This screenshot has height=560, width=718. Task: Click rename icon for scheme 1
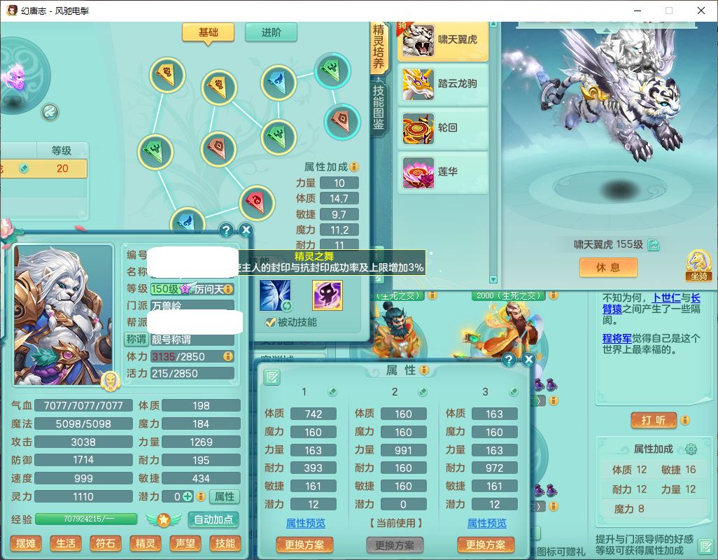332,392
